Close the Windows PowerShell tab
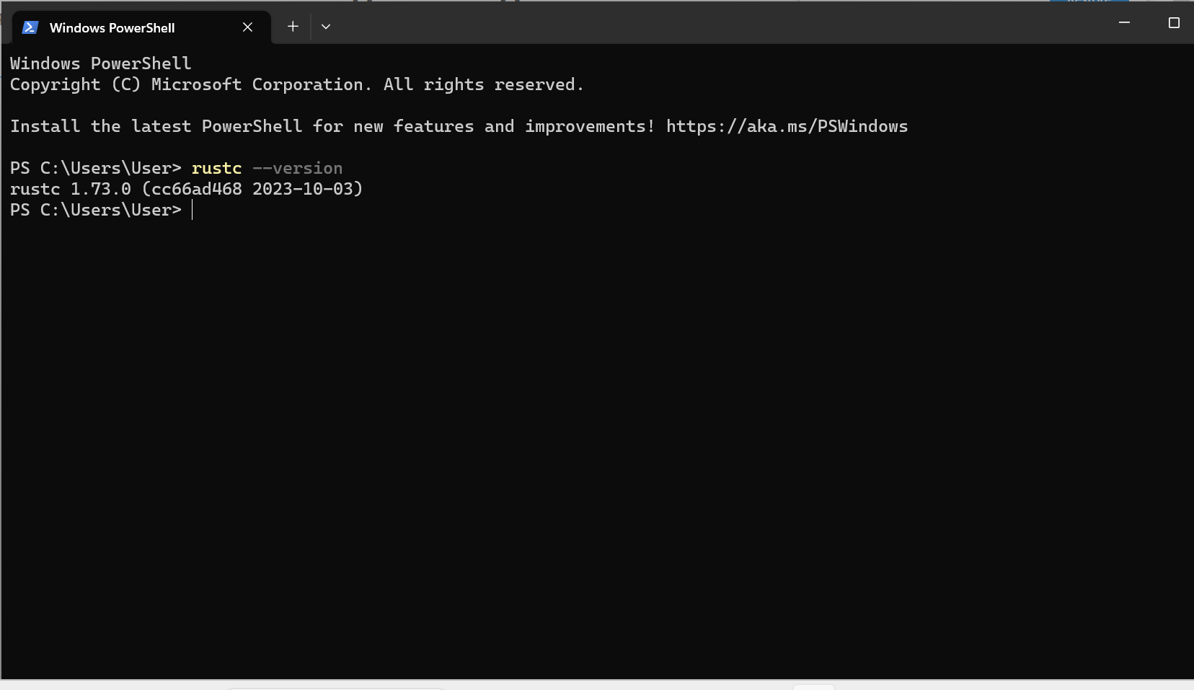Screen dimensions: 1194x690 (x=247, y=27)
